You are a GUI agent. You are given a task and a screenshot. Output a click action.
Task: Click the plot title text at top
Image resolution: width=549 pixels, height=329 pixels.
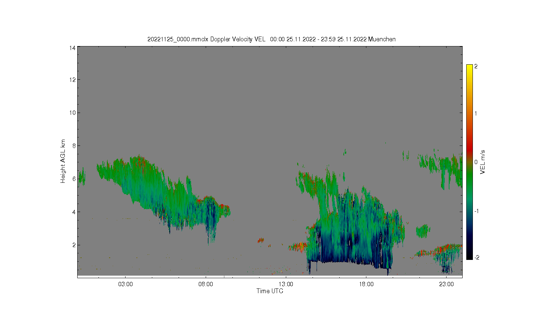click(x=271, y=39)
